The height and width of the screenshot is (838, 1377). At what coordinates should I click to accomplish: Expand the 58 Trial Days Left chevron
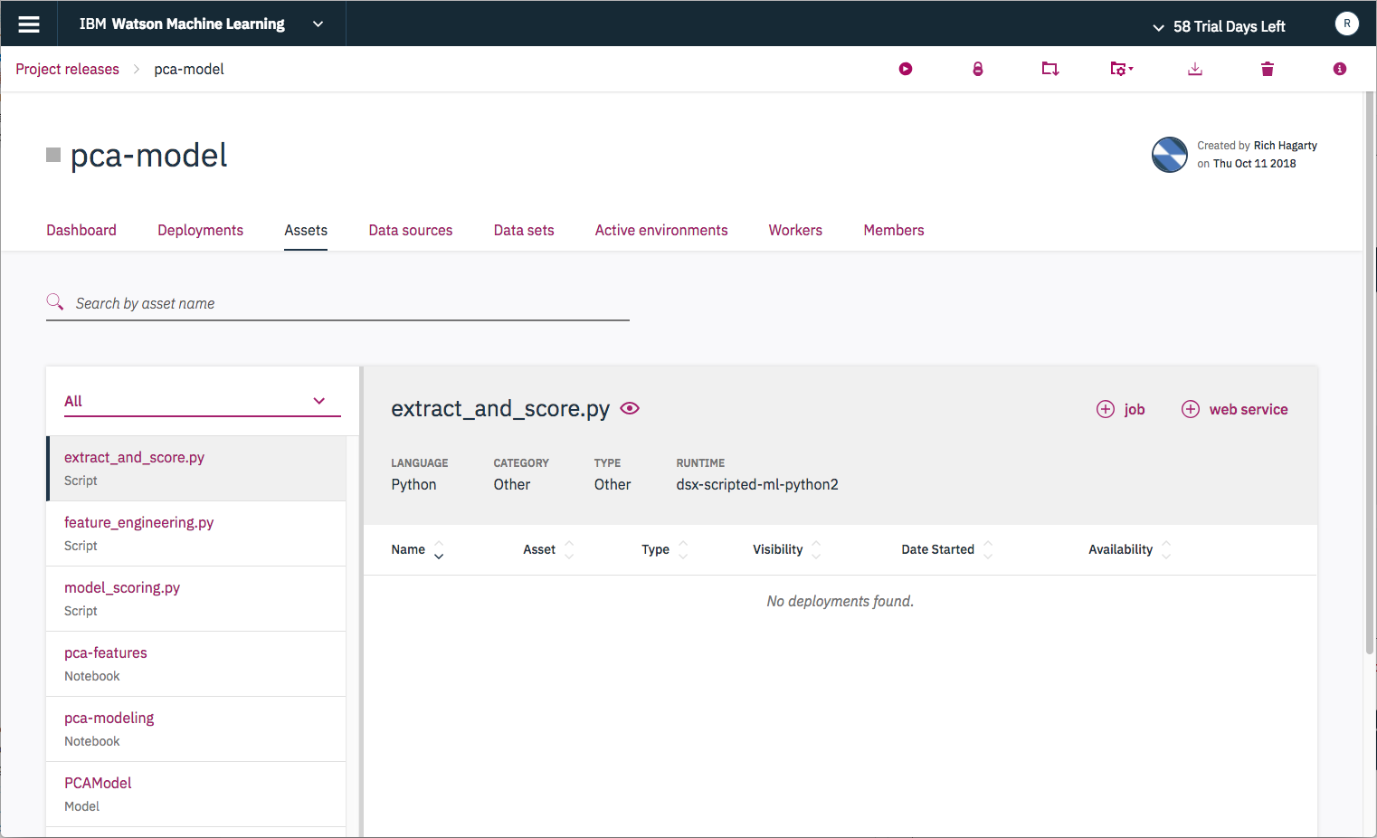[x=1158, y=27]
